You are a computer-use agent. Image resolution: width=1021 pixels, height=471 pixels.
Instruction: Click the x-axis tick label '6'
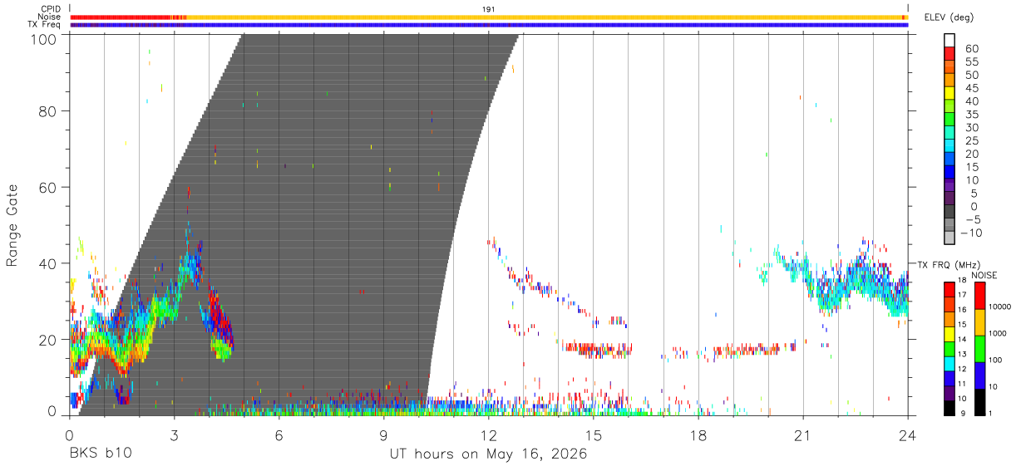coord(279,435)
